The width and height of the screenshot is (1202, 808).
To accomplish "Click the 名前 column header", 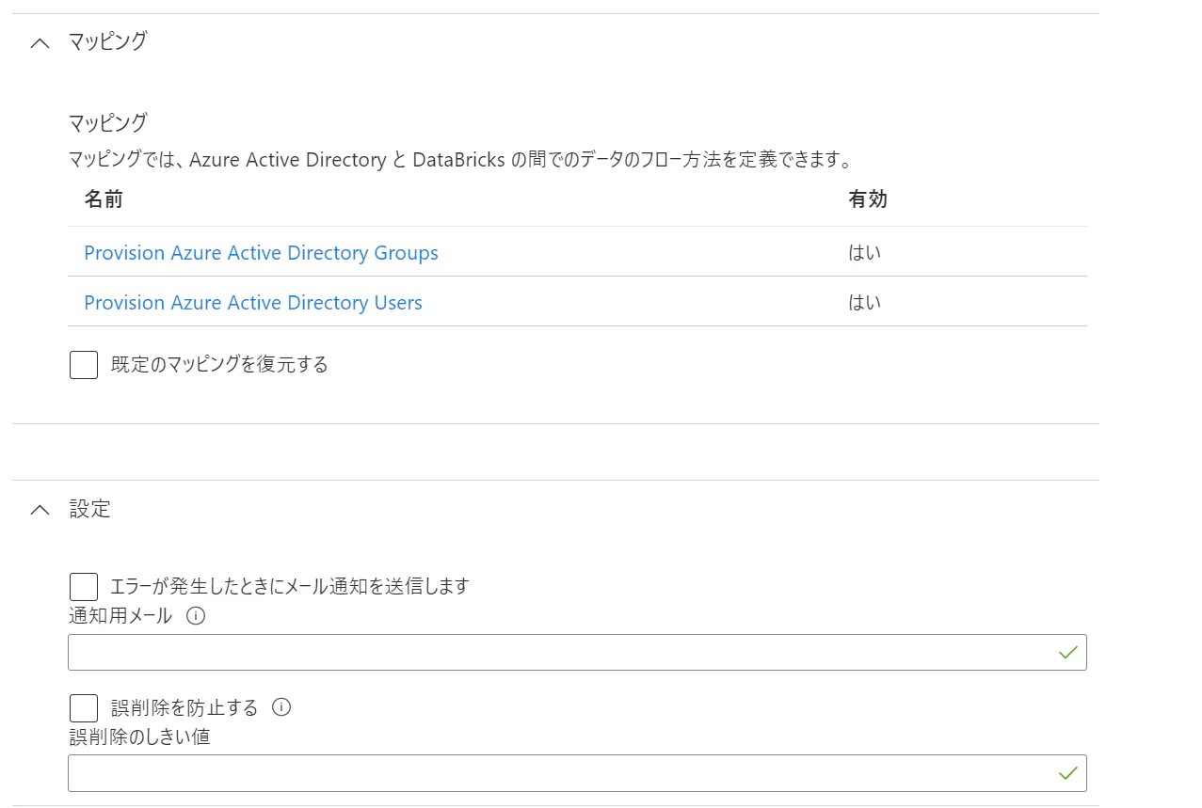I will coord(104,199).
